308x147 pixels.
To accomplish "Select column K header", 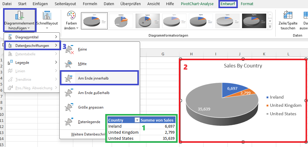I will coord(264,54).
